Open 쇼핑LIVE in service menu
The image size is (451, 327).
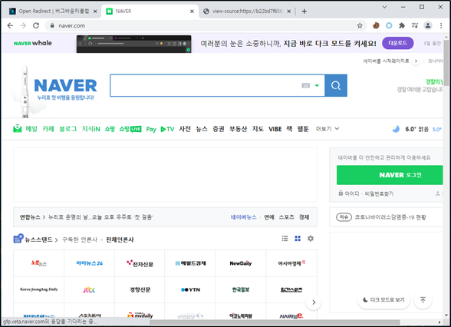click(130, 129)
